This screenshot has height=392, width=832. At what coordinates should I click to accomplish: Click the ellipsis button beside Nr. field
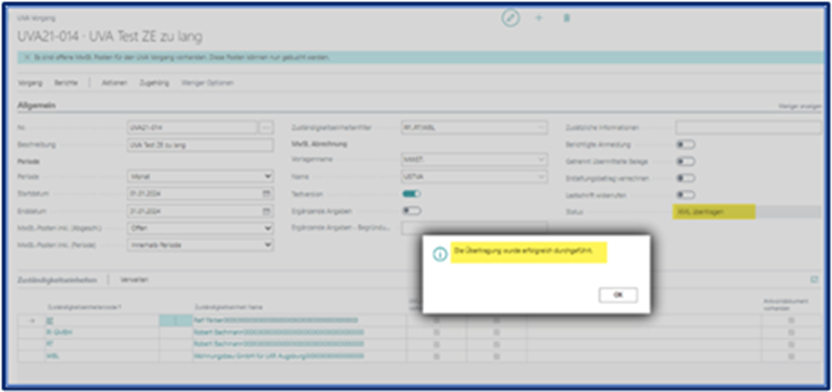point(265,128)
